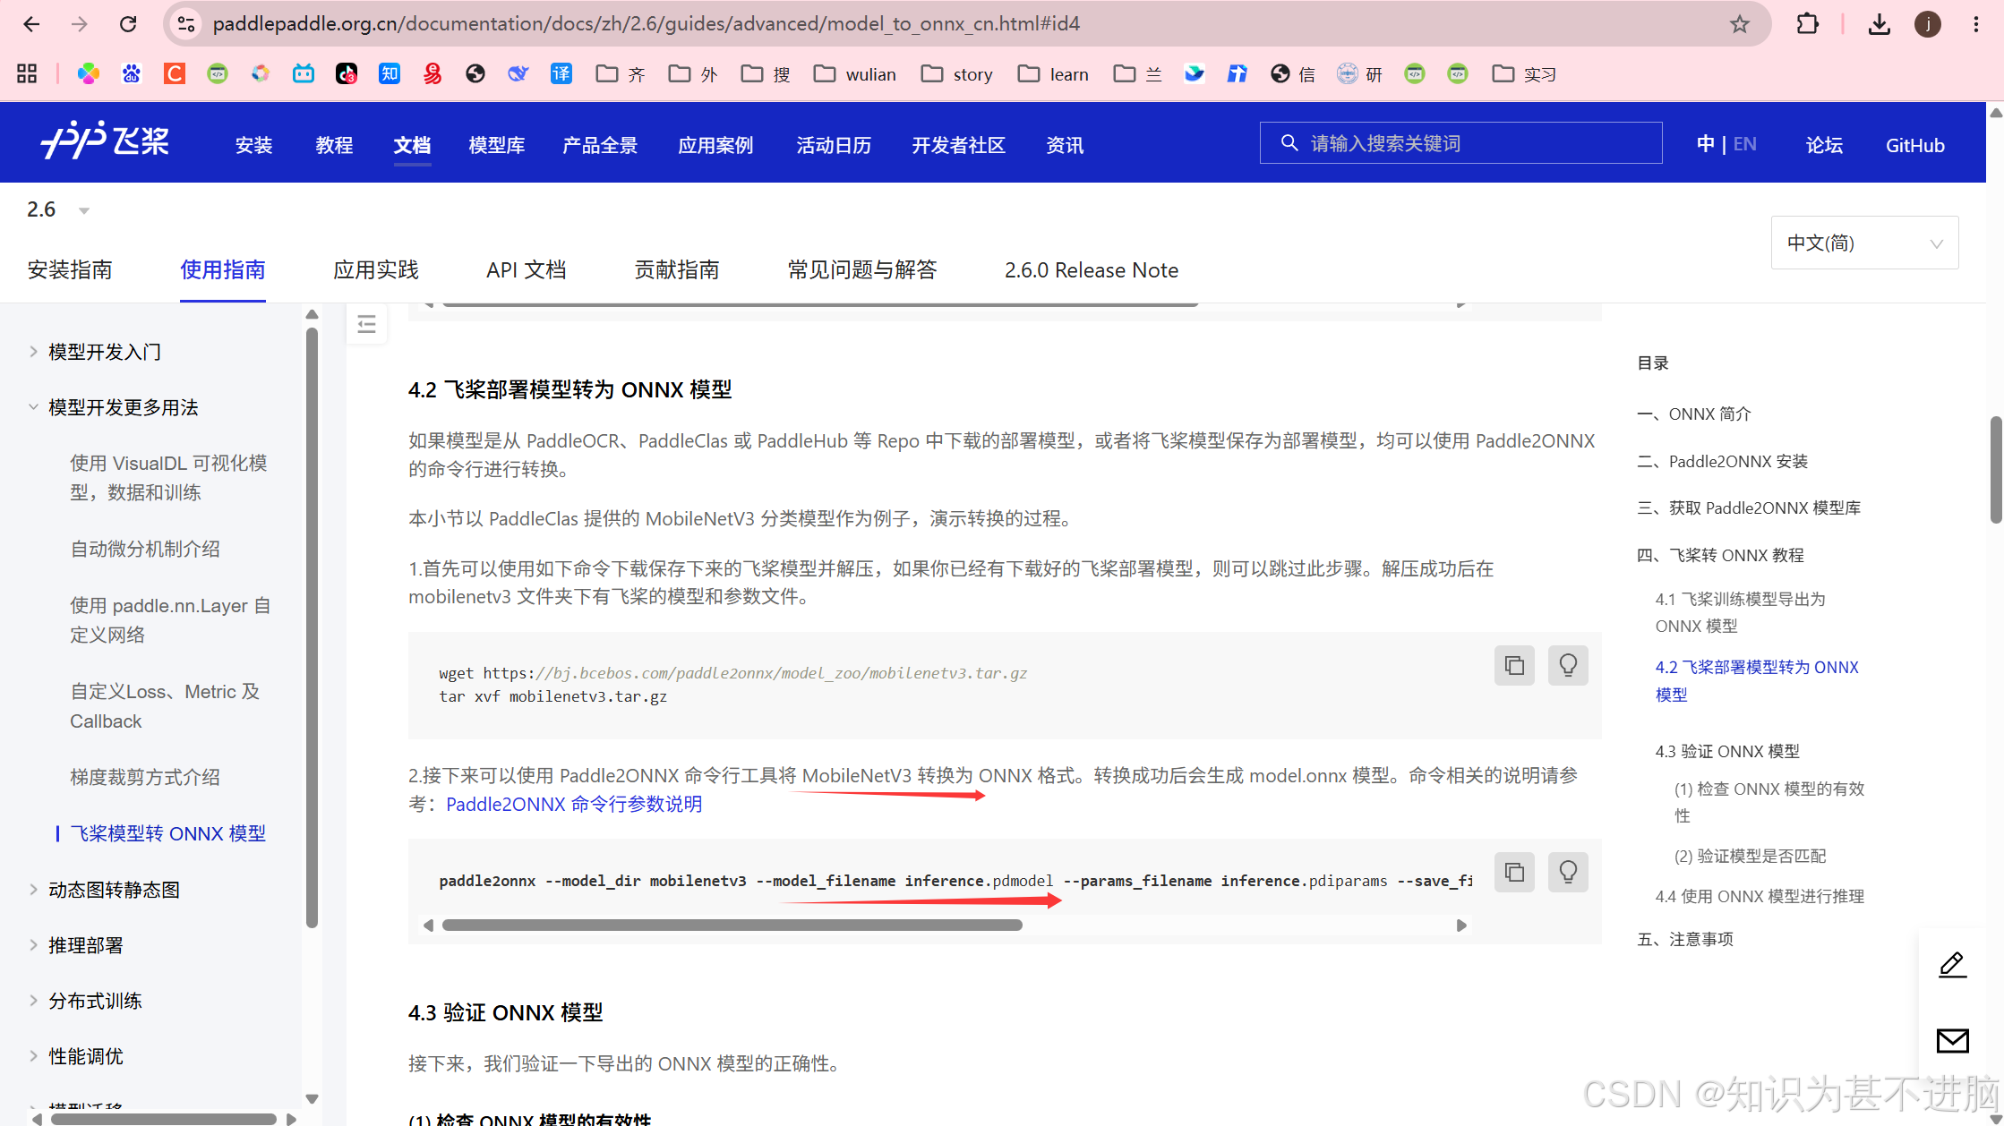Open the 论坛 forum link
The height and width of the screenshot is (1126, 2004).
click(x=1824, y=145)
